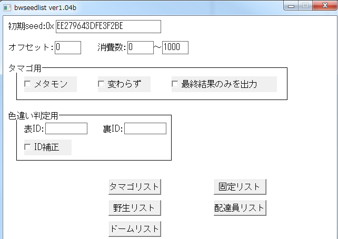The image size is (338, 239).
Task: Focus the オフセット input field
Action: coord(68,47)
